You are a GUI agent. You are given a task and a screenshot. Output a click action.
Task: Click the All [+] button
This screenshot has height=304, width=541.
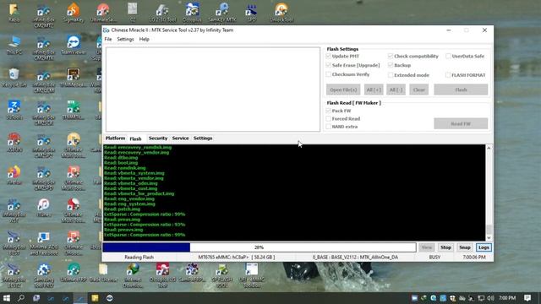tap(374, 90)
